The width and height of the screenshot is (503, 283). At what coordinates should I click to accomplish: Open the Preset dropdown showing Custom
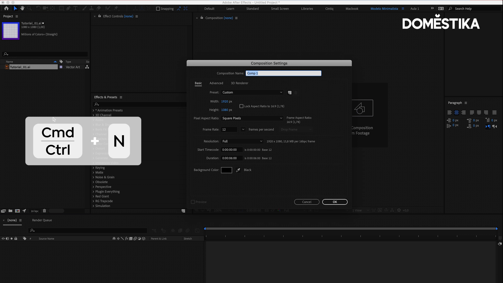point(252,92)
